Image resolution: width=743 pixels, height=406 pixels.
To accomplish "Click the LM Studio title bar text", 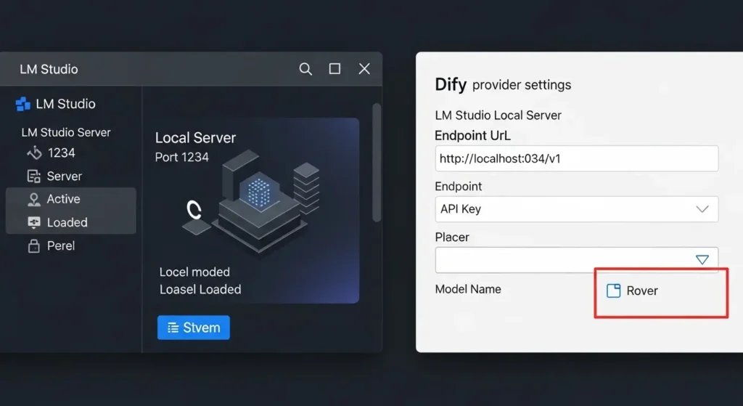I will tap(49, 69).
